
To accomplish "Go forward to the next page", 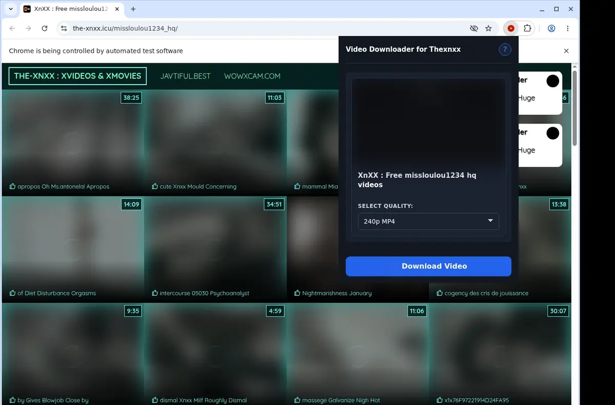I will coord(28,29).
